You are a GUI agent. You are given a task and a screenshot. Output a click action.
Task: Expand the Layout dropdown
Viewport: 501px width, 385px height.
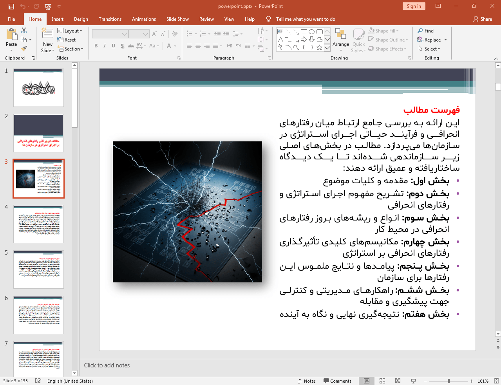[70, 31]
